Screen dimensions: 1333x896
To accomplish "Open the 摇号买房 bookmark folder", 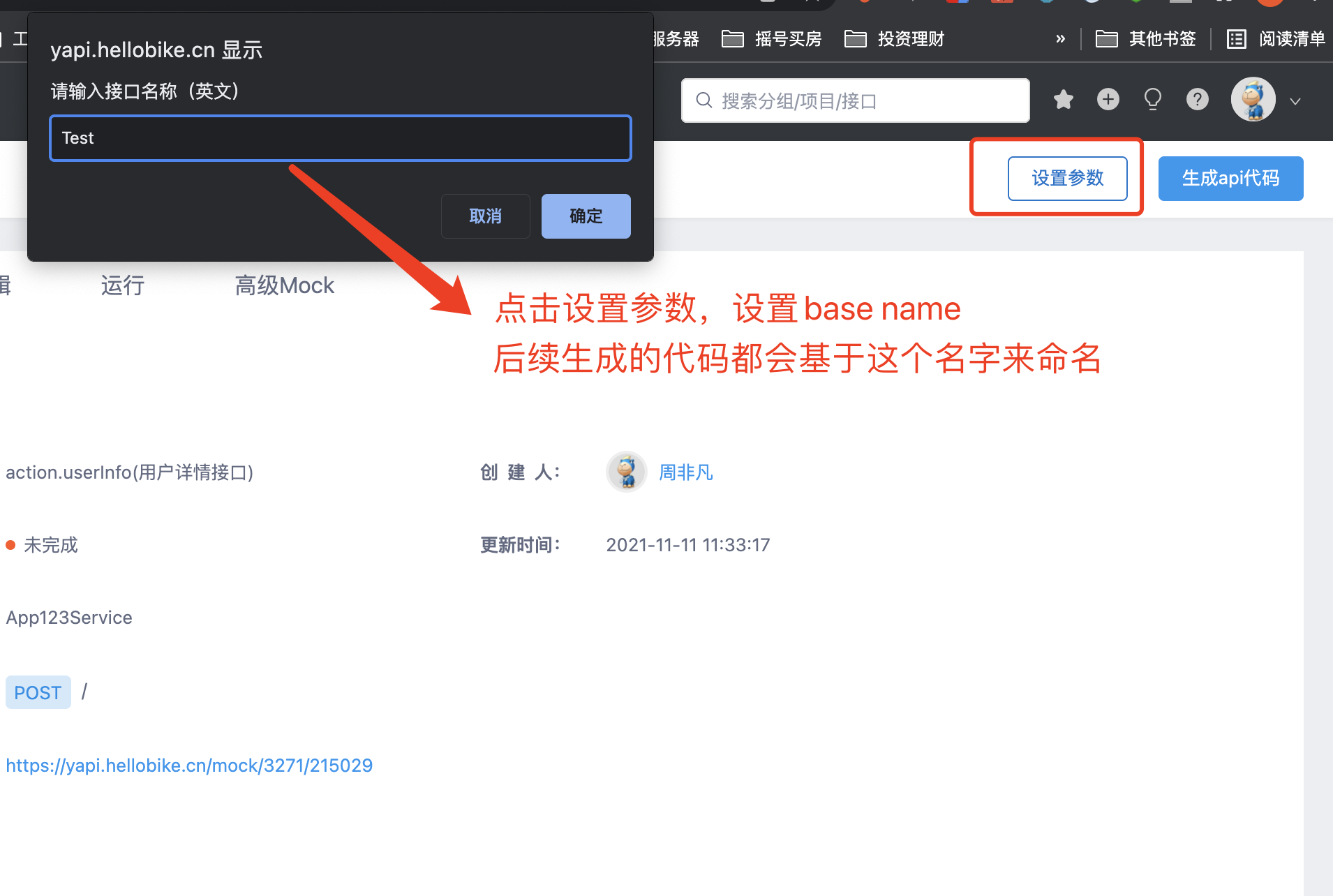I will coord(771,39).
